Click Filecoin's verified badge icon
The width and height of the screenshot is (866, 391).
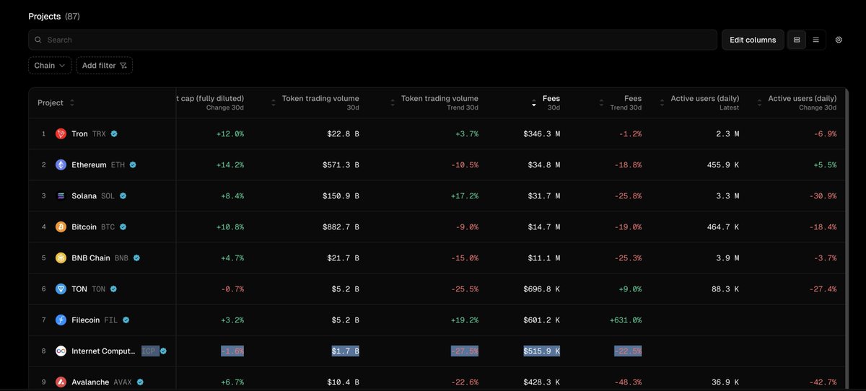(126, 320)
